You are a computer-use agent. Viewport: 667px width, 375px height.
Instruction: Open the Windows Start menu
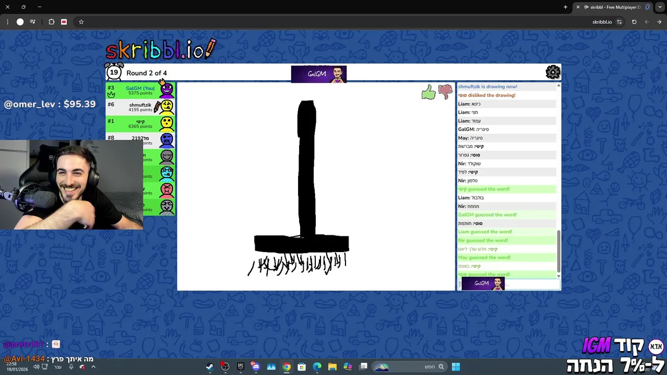point(456,367)
